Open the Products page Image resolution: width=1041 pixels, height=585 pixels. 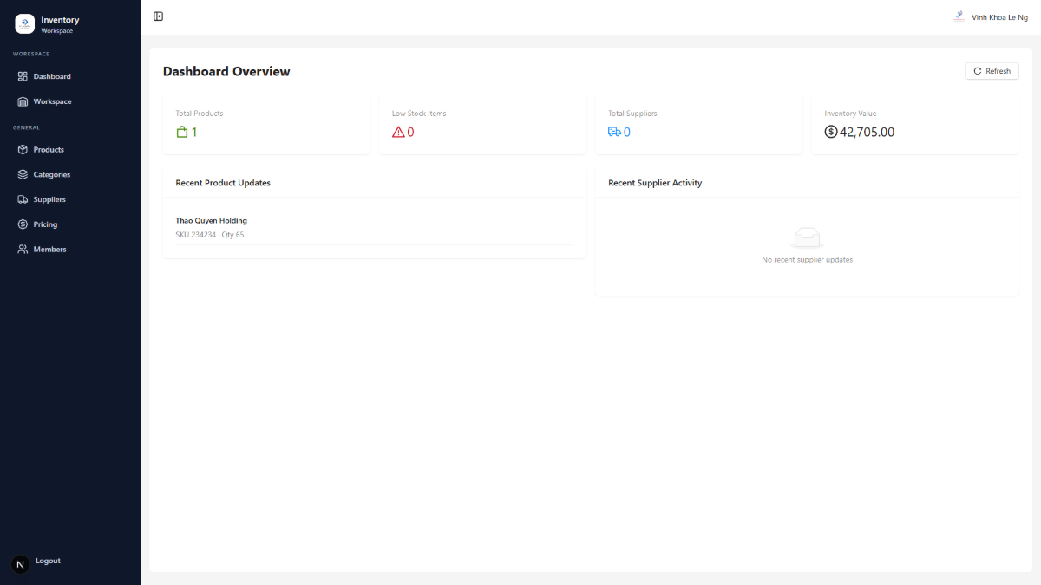49,150
